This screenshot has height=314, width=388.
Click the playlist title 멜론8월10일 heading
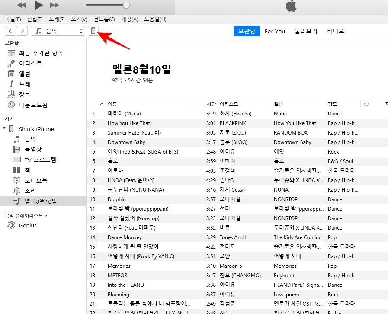coord(141,70)
